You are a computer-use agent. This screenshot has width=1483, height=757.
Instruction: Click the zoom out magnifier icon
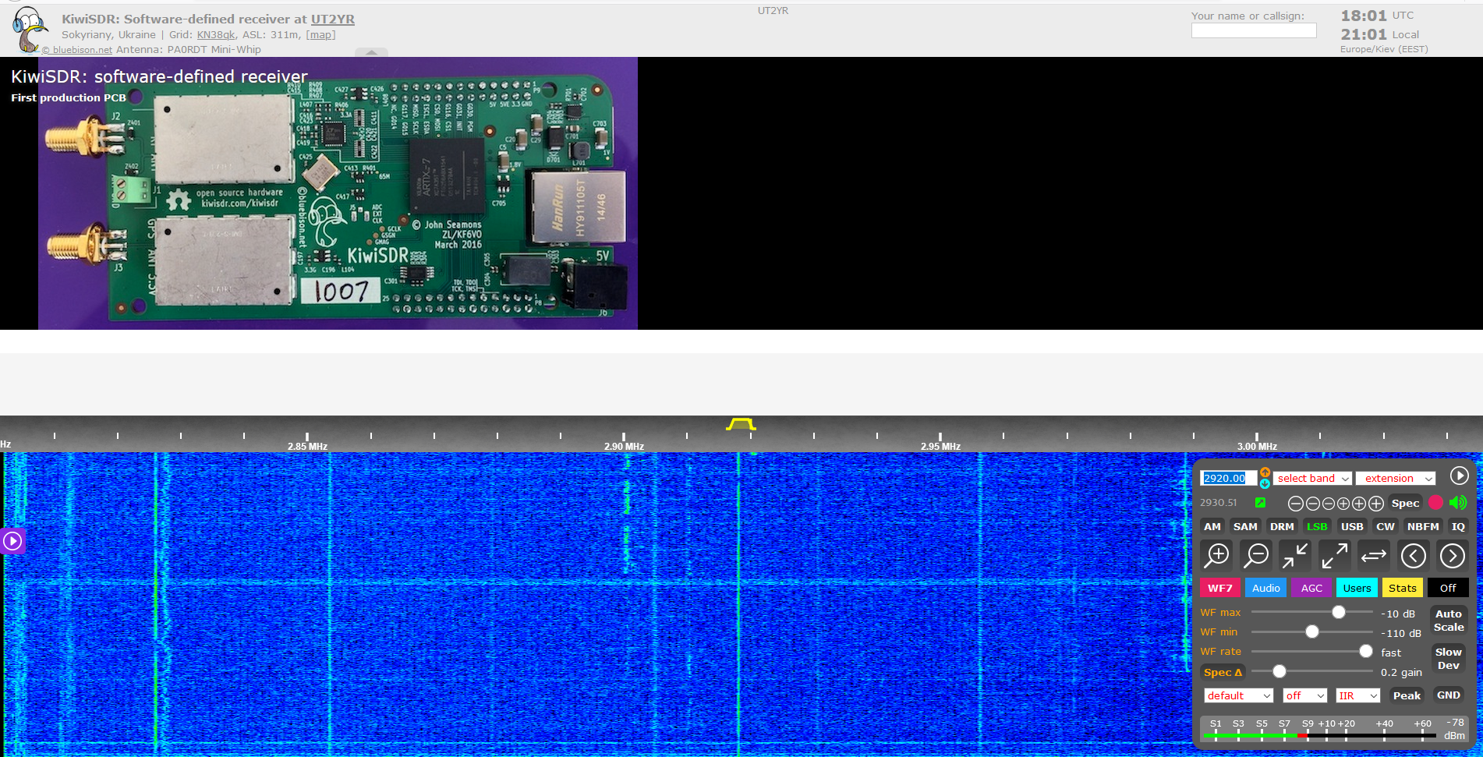pos(1256,555)
